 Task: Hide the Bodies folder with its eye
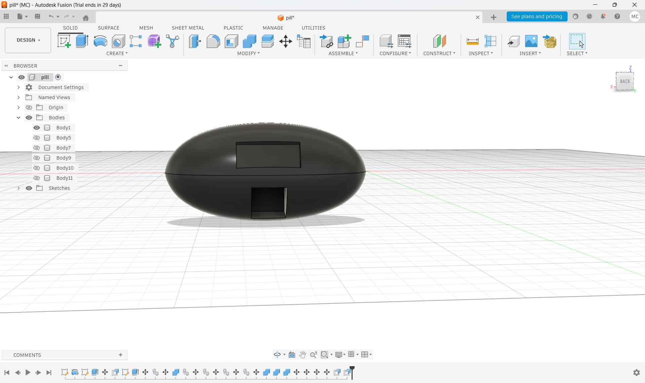29,118
